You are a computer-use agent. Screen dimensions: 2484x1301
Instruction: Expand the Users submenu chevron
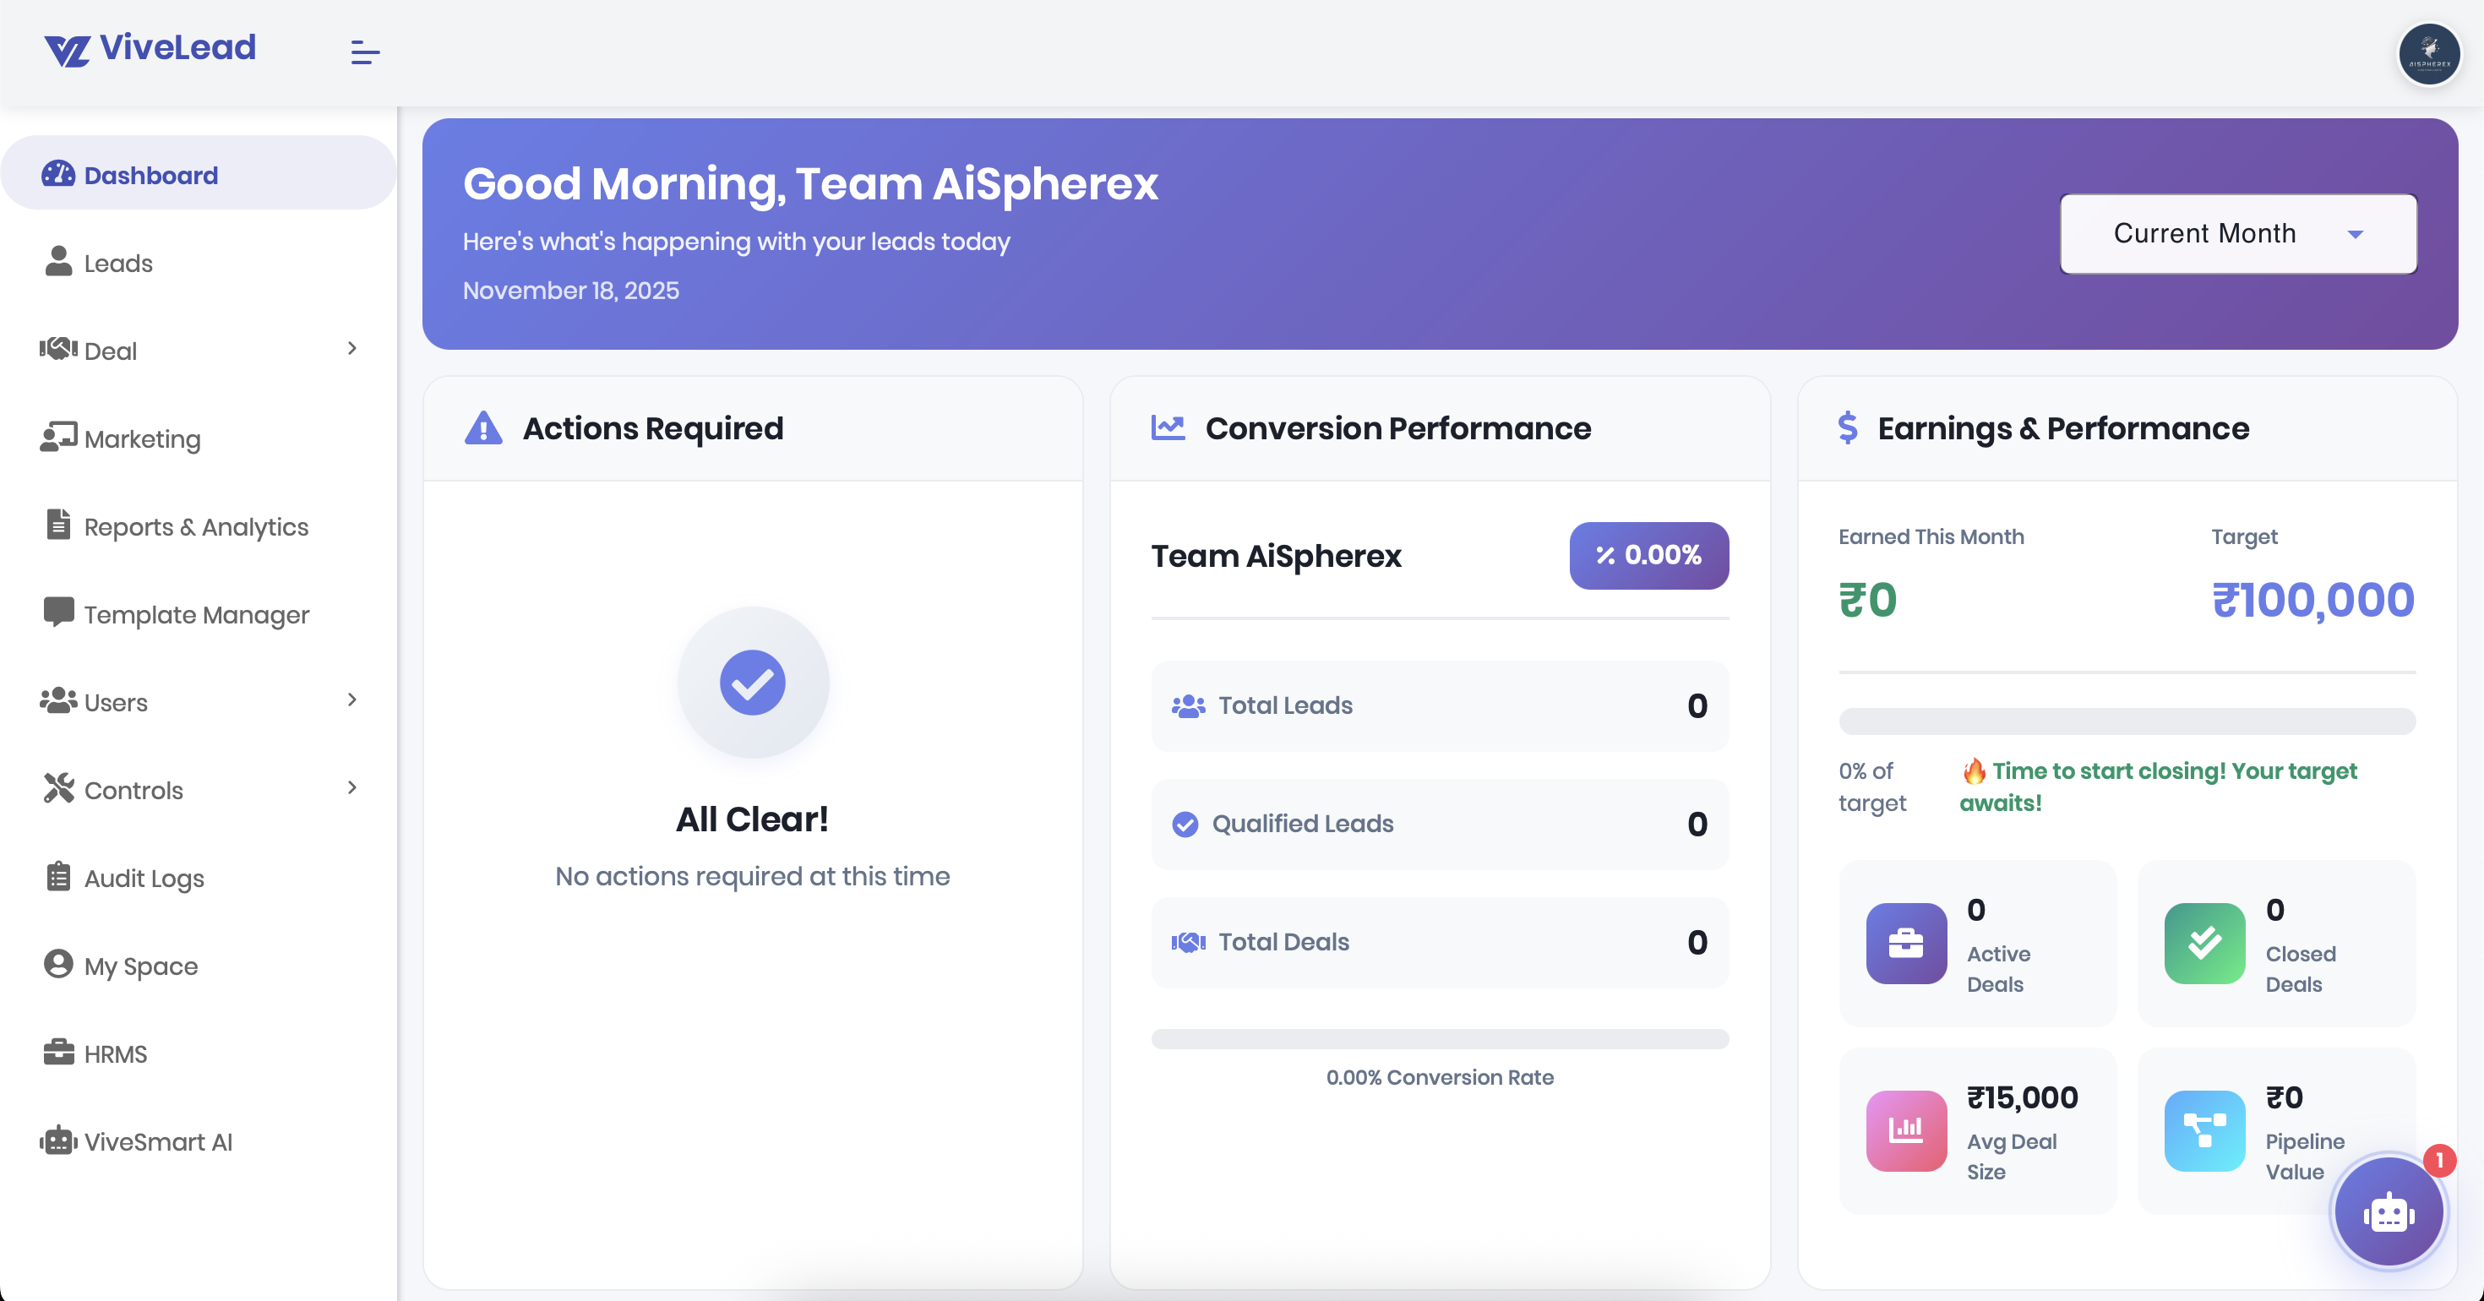352,699
